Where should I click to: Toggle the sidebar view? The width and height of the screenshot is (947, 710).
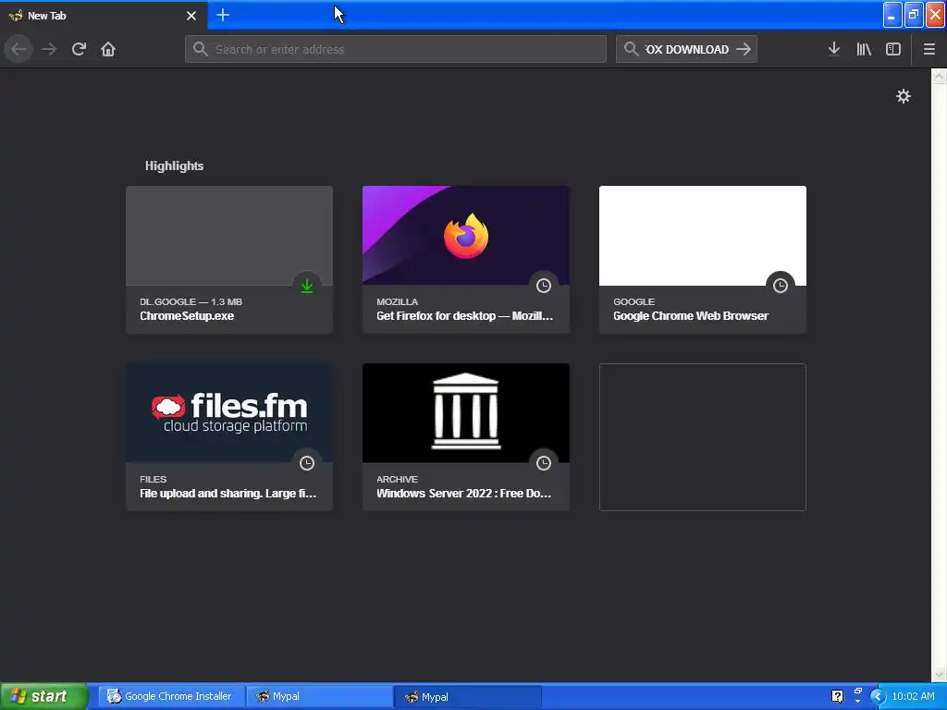(893, 49)
